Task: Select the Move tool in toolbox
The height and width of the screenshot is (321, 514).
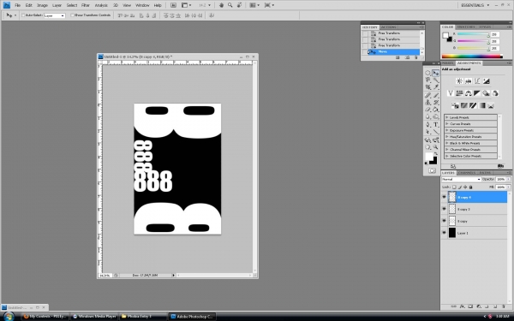Action: coord(436,73)
